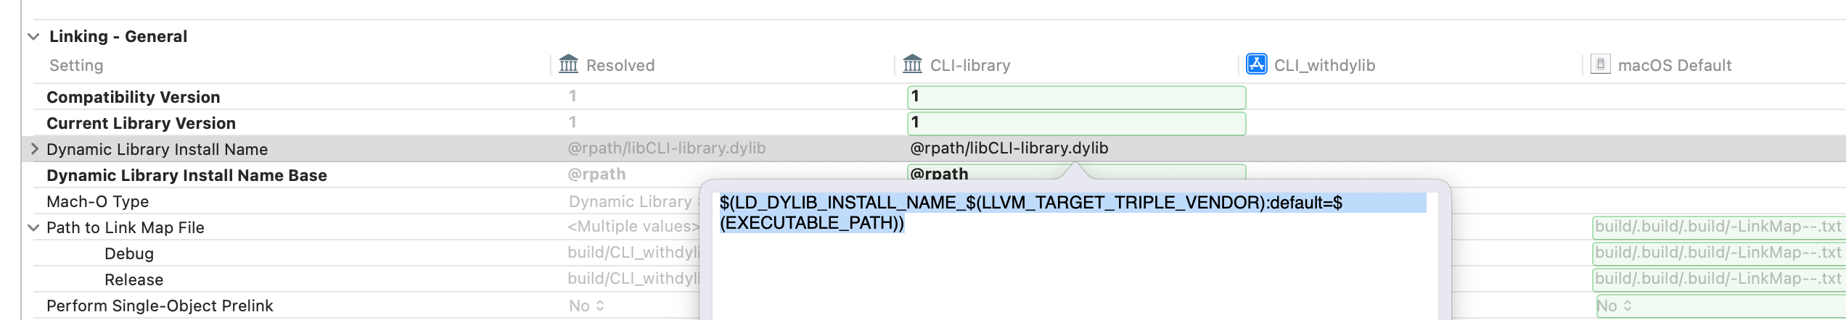This screenshot has height=320, width=1846.
Task: Open the resolved Perform Single-Object Prelink popup
Action: (x=586, y=306)
